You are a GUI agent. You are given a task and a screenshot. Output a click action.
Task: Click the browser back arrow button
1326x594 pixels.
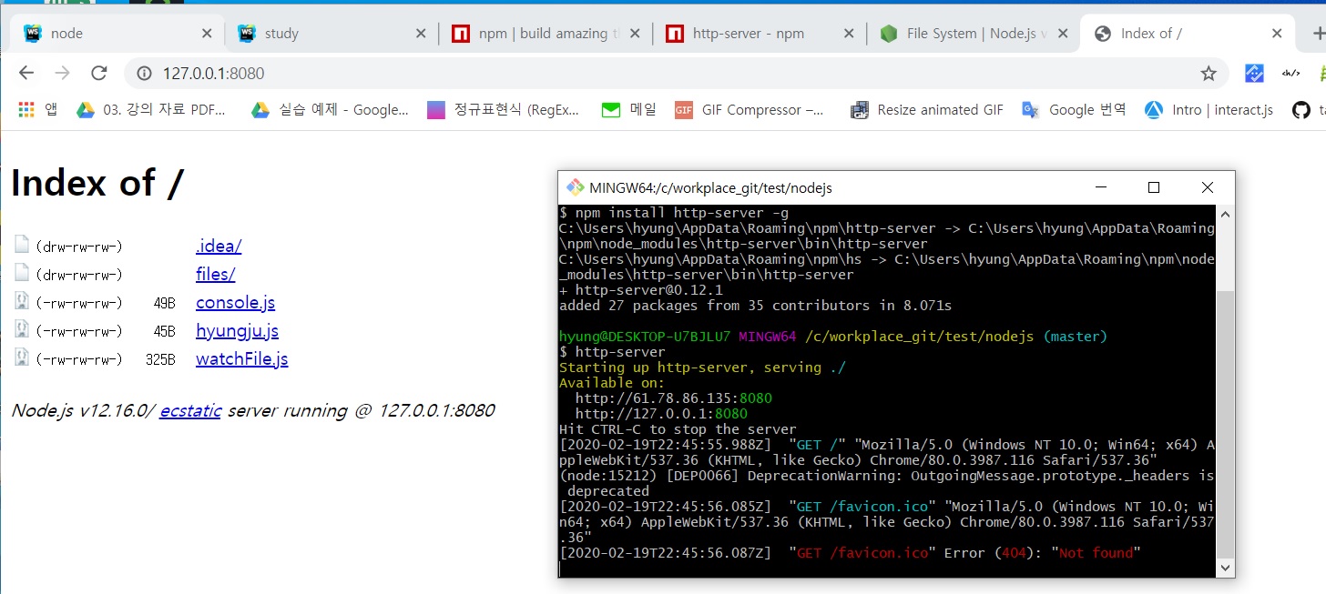tap(26, 74)
